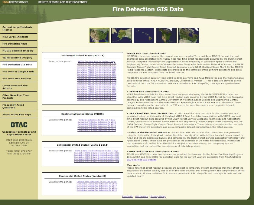
Task: Select Fire Detection GIS Data menu item
Action: (19, 65)
